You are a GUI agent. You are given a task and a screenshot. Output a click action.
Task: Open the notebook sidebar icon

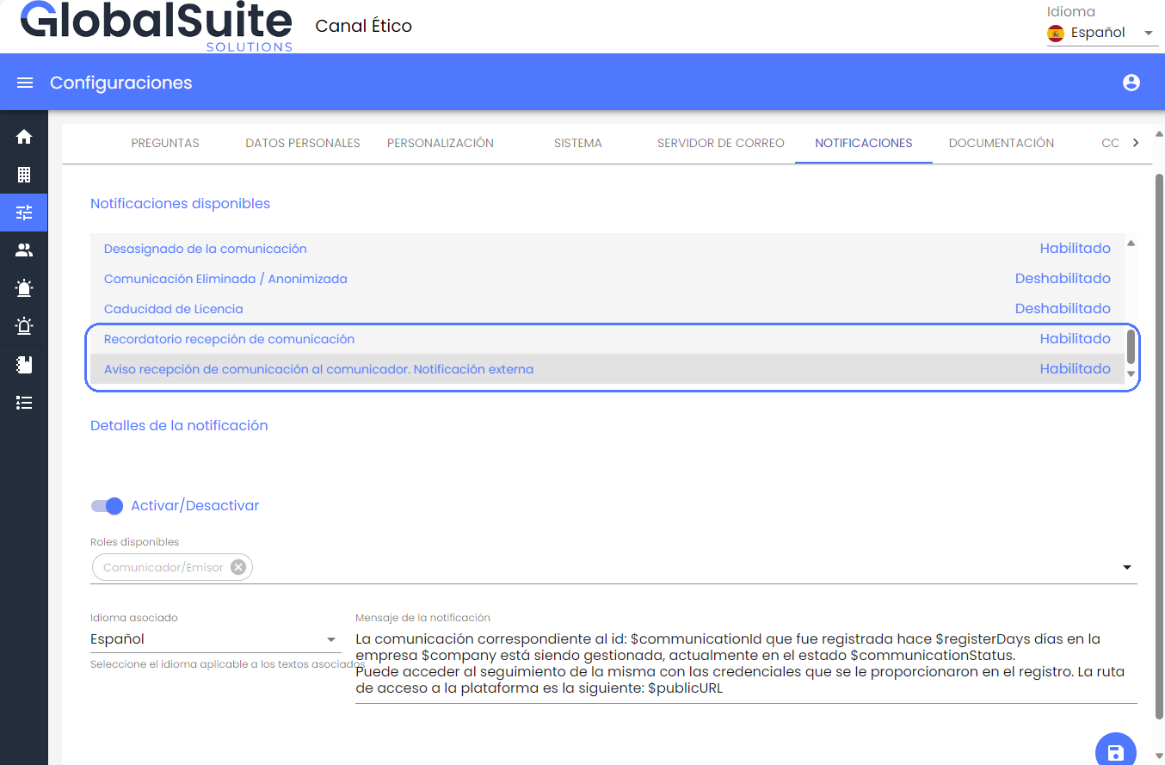[24, 364]
